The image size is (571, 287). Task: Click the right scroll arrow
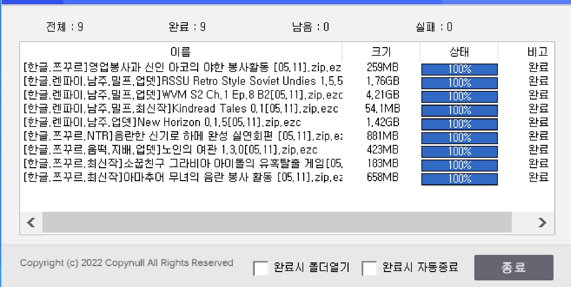pyautogui.click(x=542, y=222)
